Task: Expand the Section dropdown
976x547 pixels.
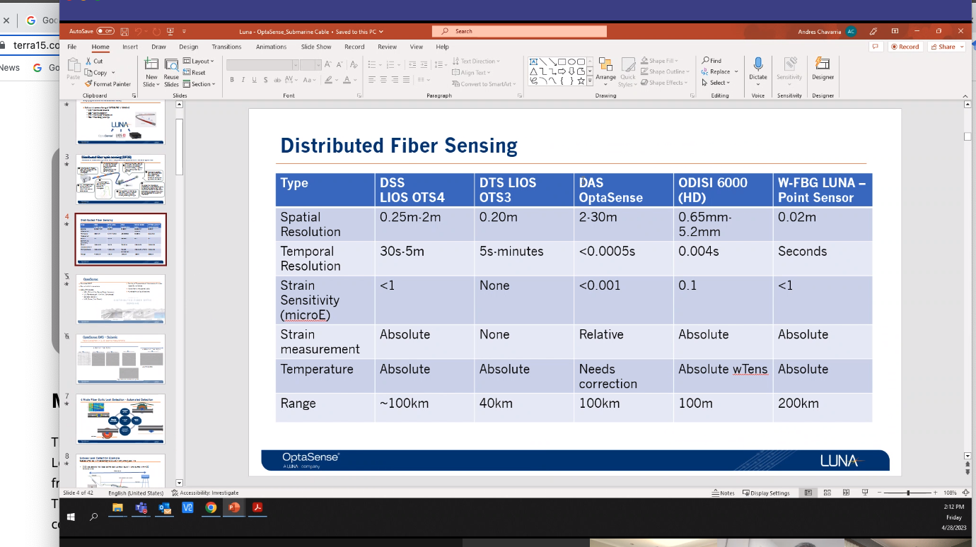Action: coord(199,84)
